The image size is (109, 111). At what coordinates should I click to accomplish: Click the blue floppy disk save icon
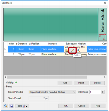point(12,106)
